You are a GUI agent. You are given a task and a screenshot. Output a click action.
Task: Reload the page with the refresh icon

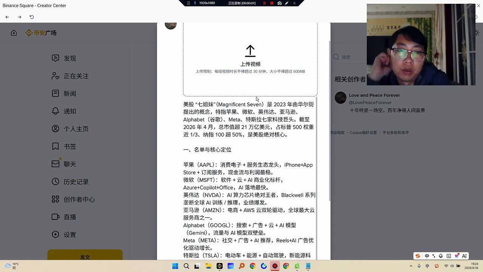pyautogui.click(x=32, y=17)
